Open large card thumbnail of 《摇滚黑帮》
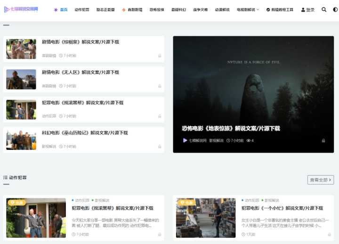 click(x=36, y=218)
